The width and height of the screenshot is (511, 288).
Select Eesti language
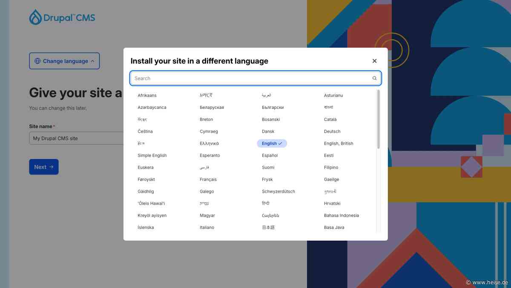tap(329, 155)
